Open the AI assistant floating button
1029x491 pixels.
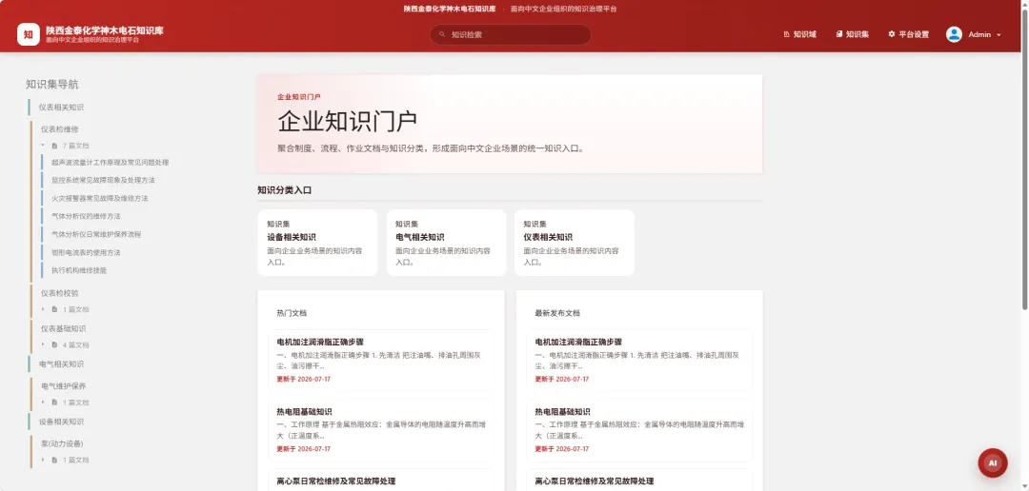[992, 462]
